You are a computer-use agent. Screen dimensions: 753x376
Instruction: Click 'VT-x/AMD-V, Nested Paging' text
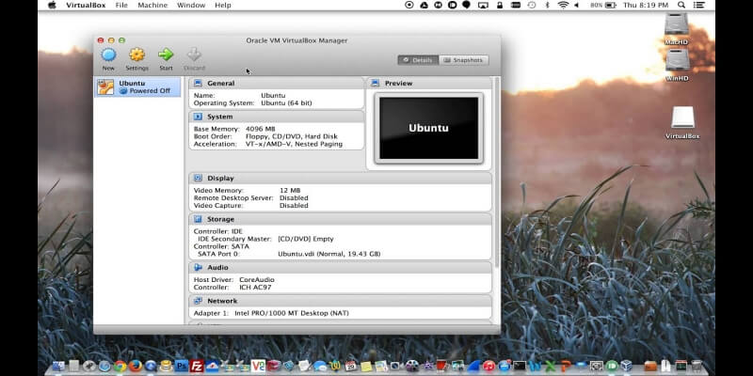coord(294,144)
